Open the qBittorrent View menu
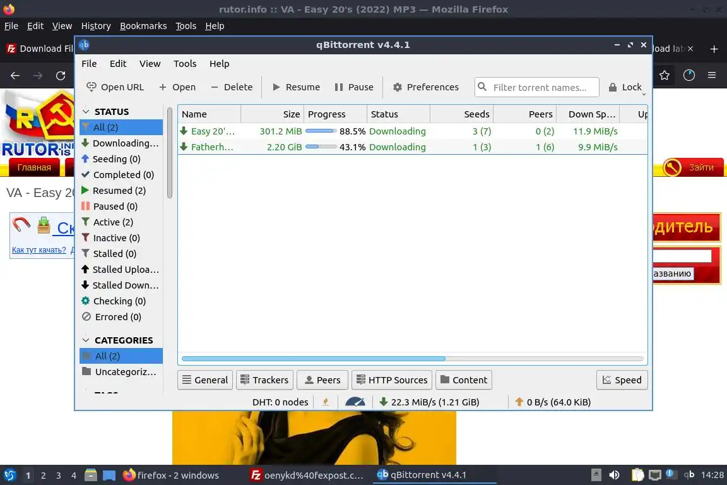Image resolution: width=727 pixels, height=485 pixels. 150,64
